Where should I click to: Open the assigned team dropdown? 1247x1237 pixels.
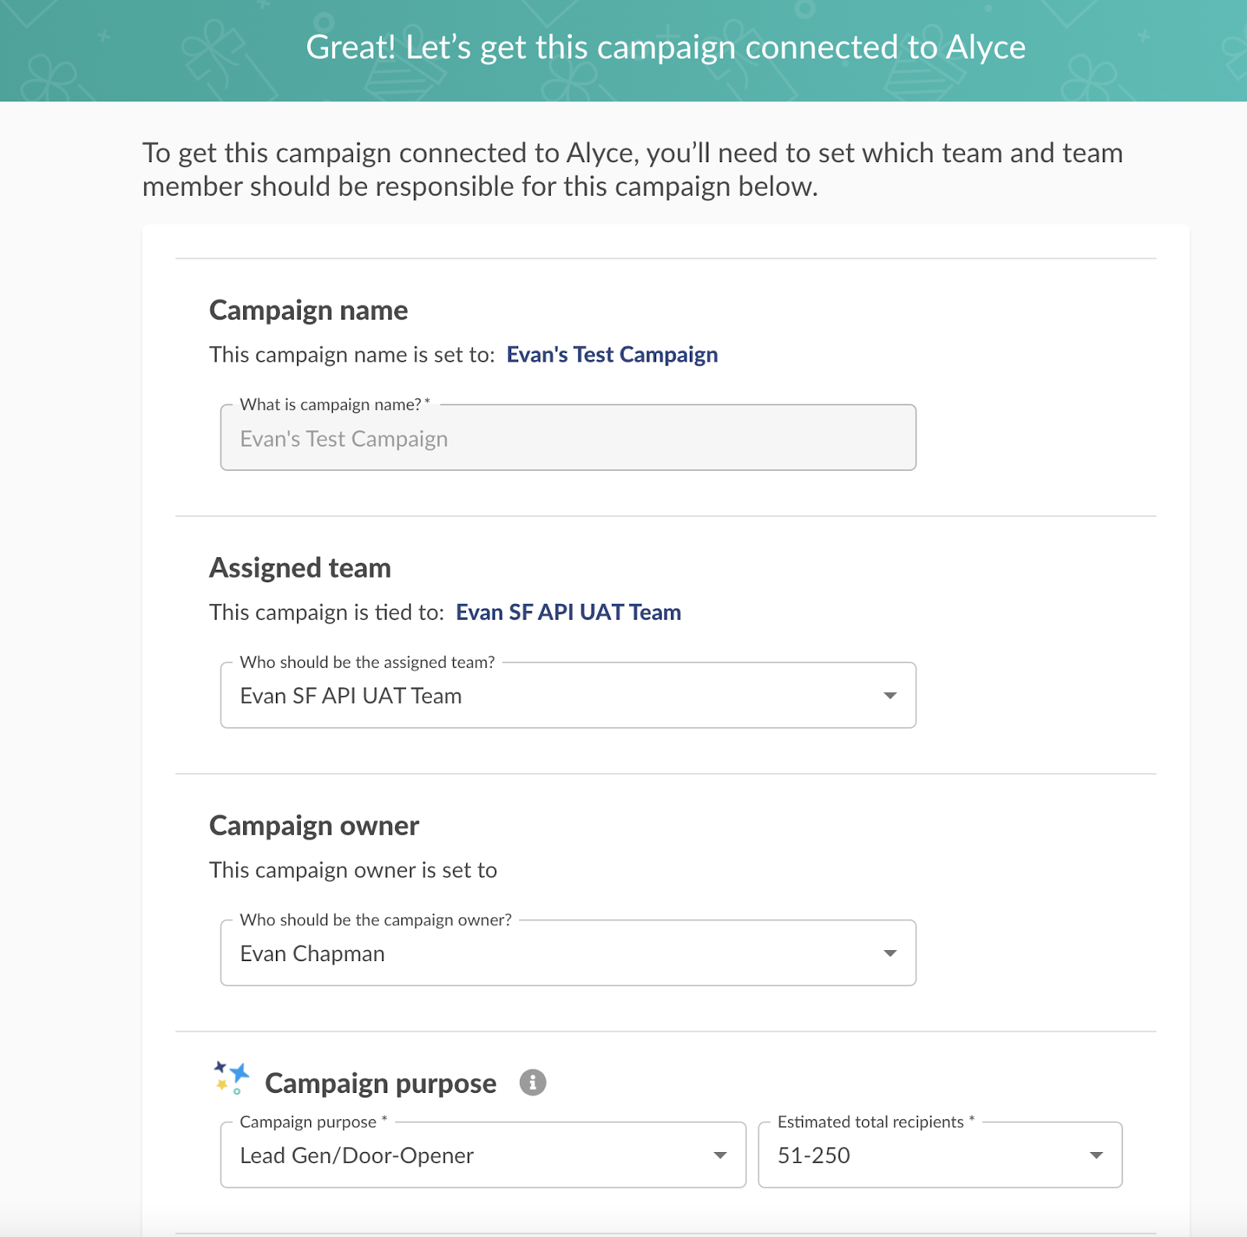[x=568, y=695]
